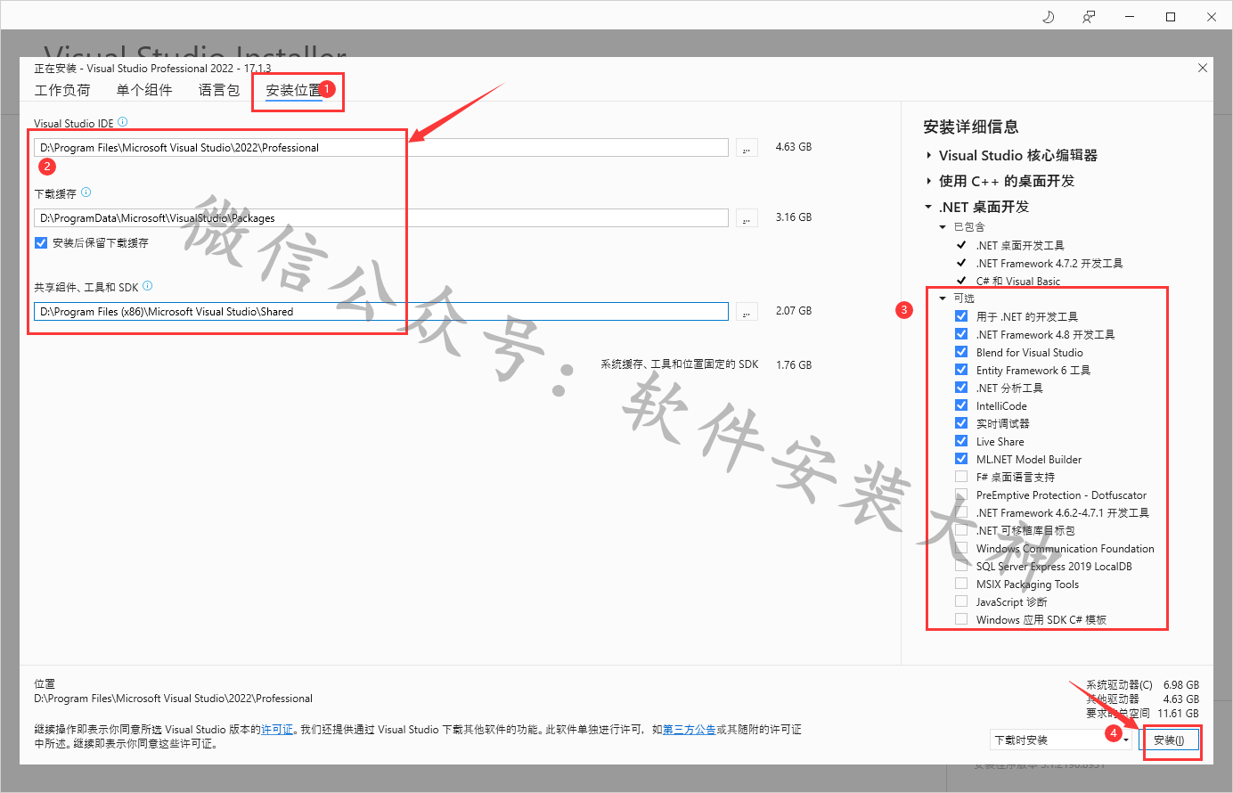Click info icon next to Visual Studio IDE
This screenshot has height=793, width=1233.
click(x=123, y=122)
